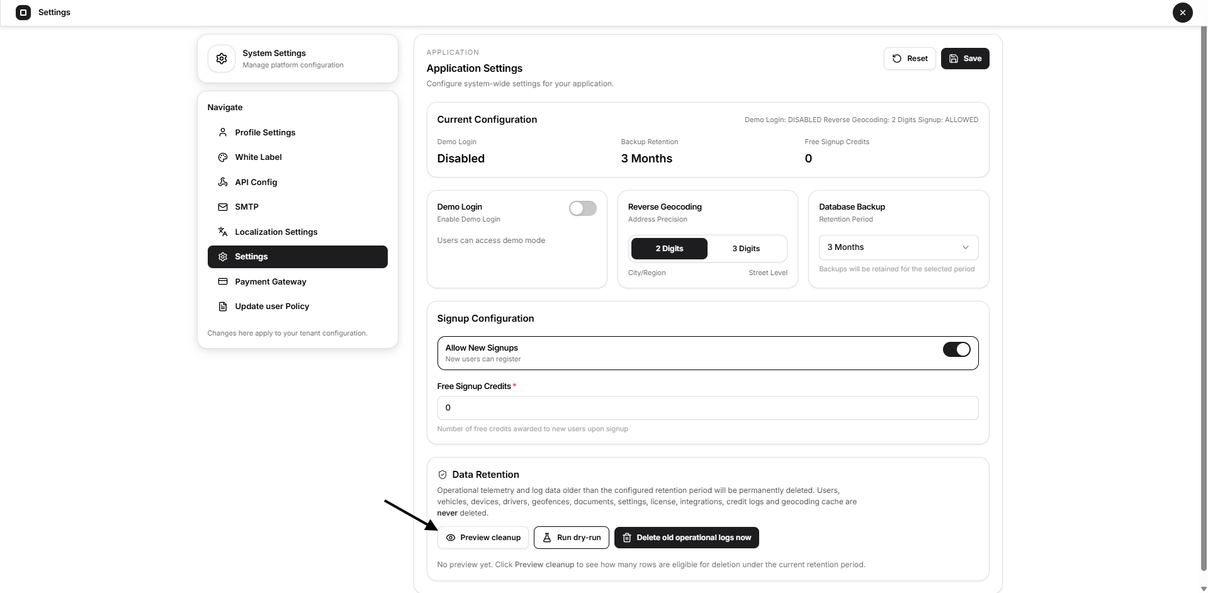Click the circular arrow icon on Reset
This screenshot has width=1208, height=593.
pos(897,59)
